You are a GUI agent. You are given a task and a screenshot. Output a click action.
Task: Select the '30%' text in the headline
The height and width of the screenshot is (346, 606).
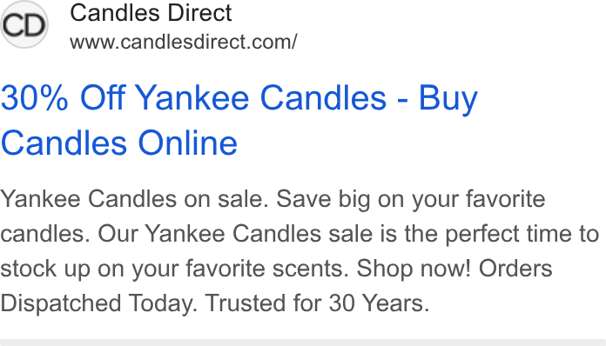(35, 97)
